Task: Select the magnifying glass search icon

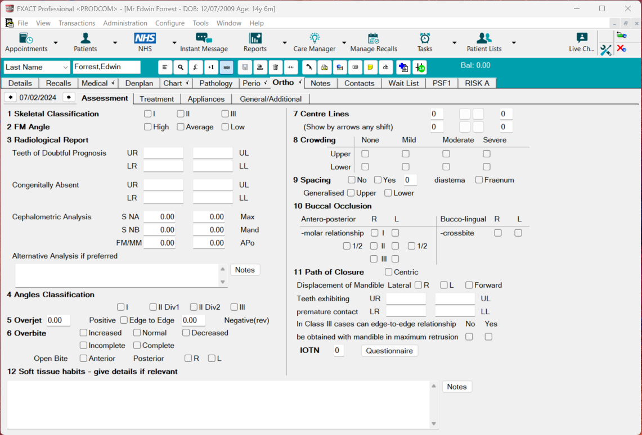Action: click(180, 67)
